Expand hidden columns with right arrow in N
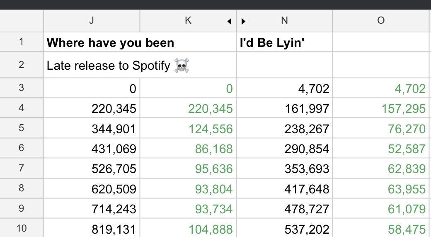Screen dimensions: 431x237 tap(243, 21)
